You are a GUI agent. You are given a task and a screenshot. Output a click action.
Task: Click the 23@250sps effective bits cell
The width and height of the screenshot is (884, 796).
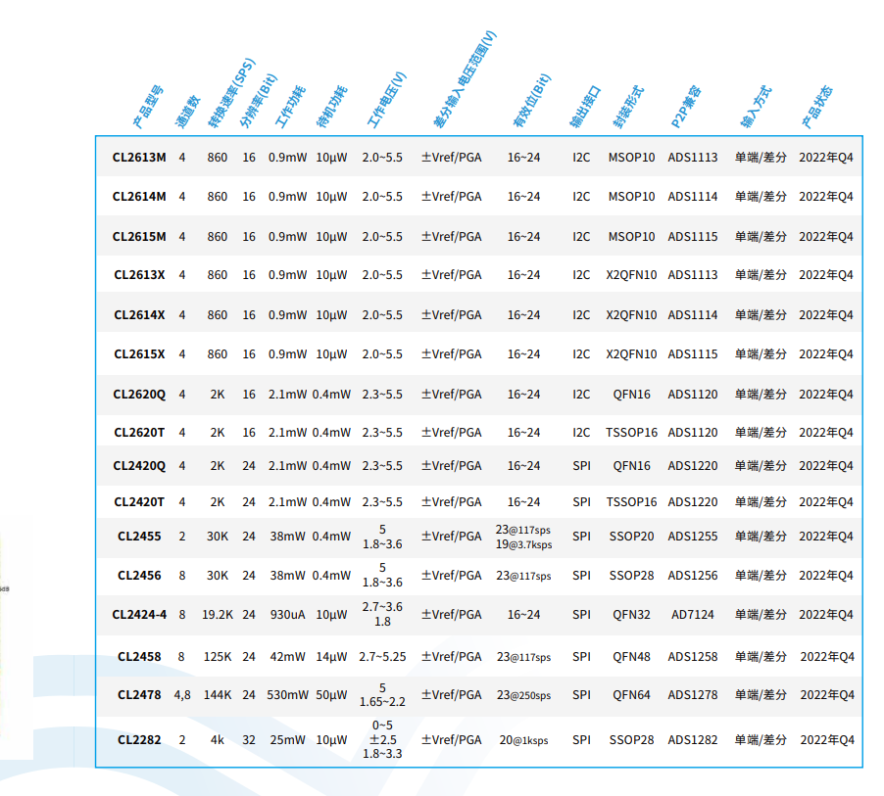click(x=523, y=695)
